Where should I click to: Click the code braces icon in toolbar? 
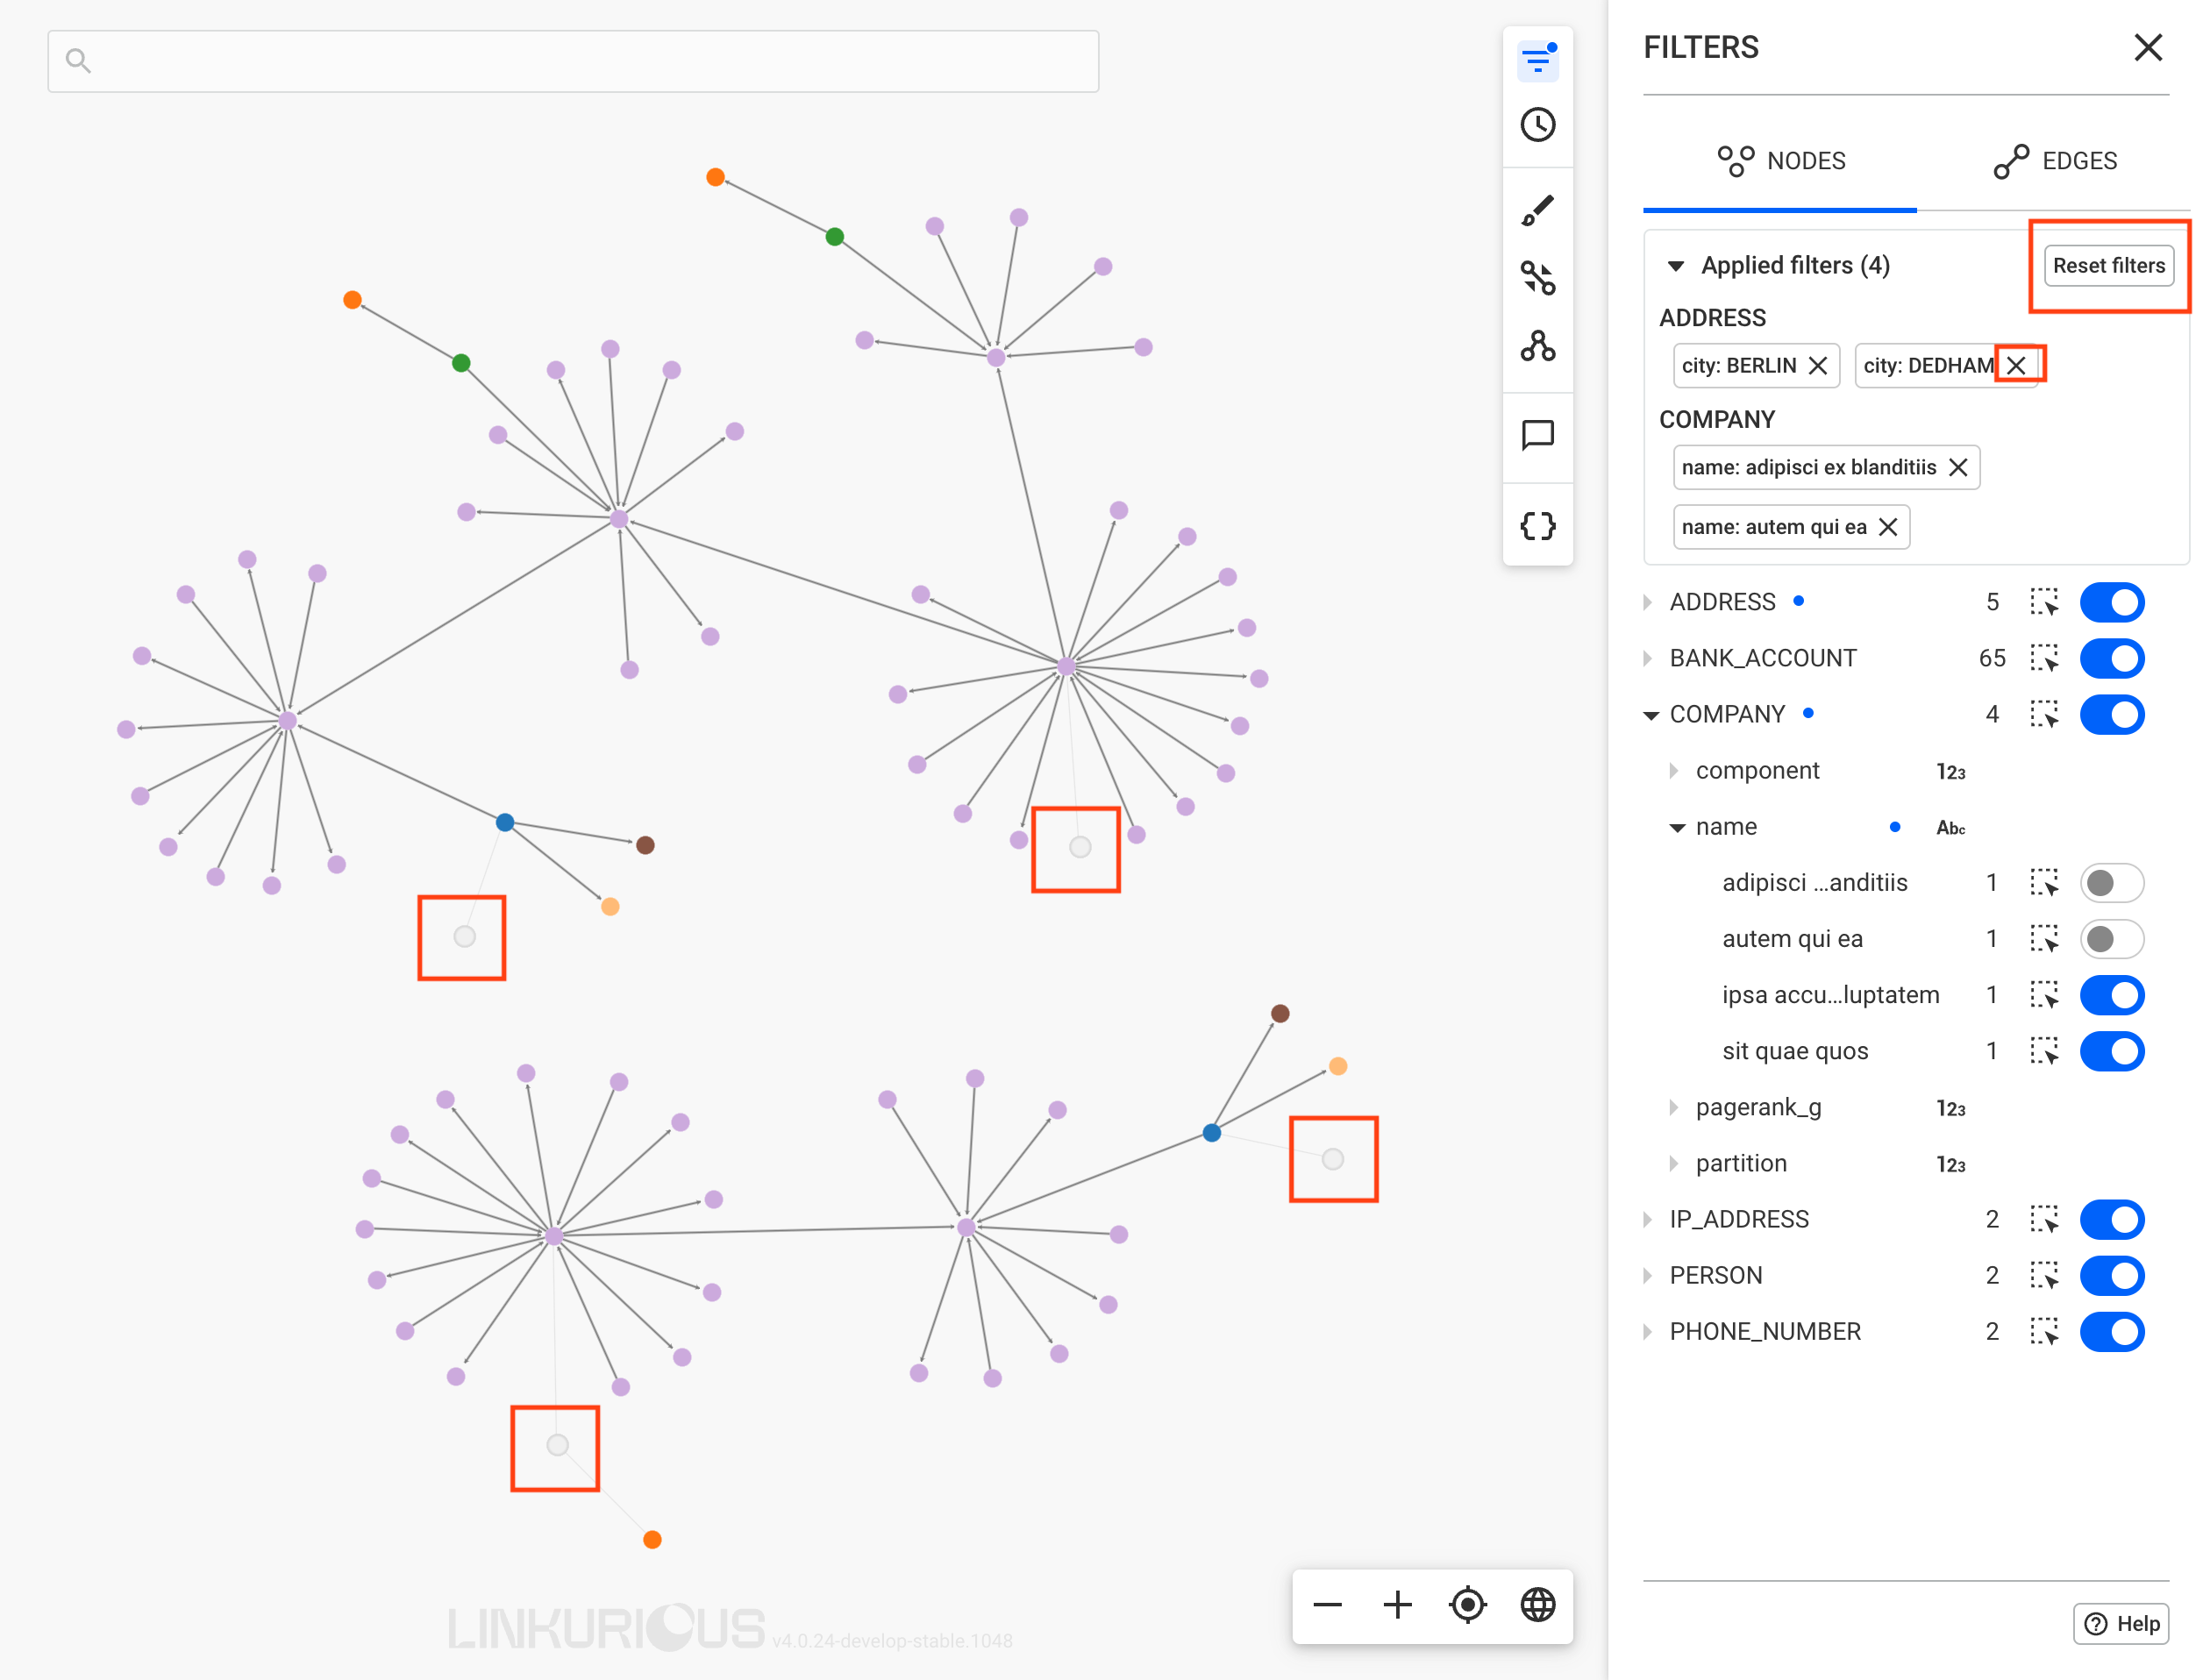pos(1537,526)
